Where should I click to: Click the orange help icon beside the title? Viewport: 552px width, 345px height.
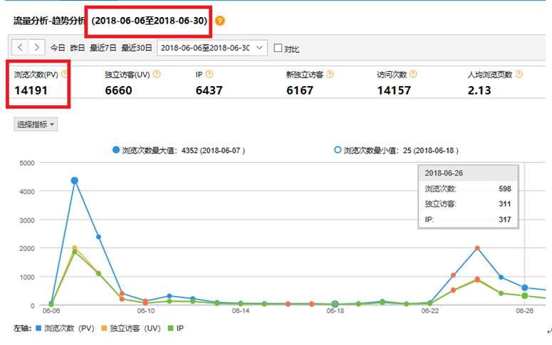point(220,21)
